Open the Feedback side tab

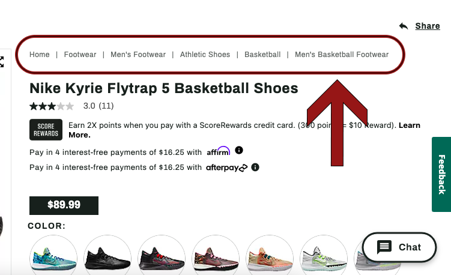click(x=441, y=174)
